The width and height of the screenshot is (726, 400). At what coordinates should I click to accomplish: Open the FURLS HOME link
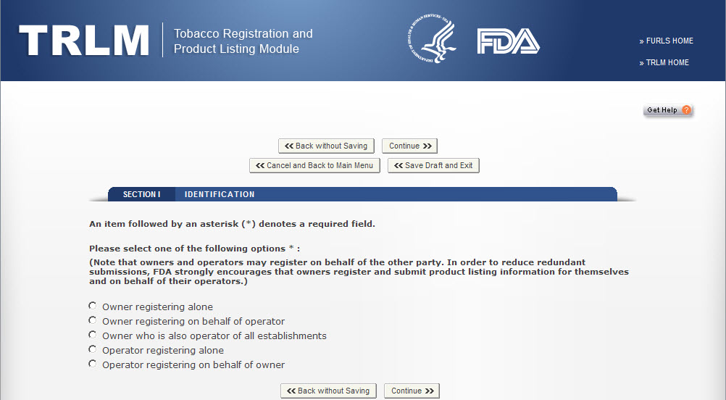tap(669, 41)
